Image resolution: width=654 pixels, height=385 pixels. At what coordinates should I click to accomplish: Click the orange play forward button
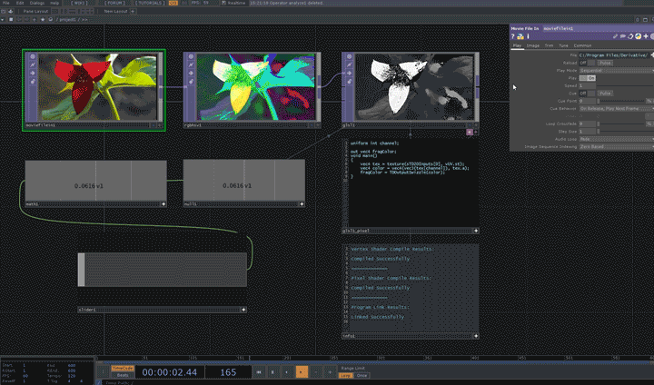(x=302, y=372)
